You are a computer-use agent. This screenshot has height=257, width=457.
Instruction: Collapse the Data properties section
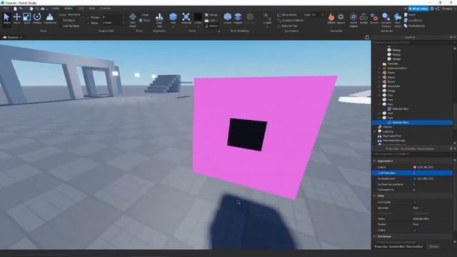374,196
